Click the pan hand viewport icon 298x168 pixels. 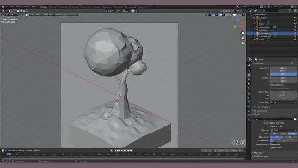242,38
